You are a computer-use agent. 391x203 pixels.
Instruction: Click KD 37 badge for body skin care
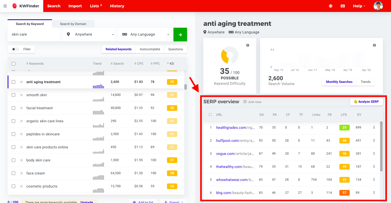[172, 160]
